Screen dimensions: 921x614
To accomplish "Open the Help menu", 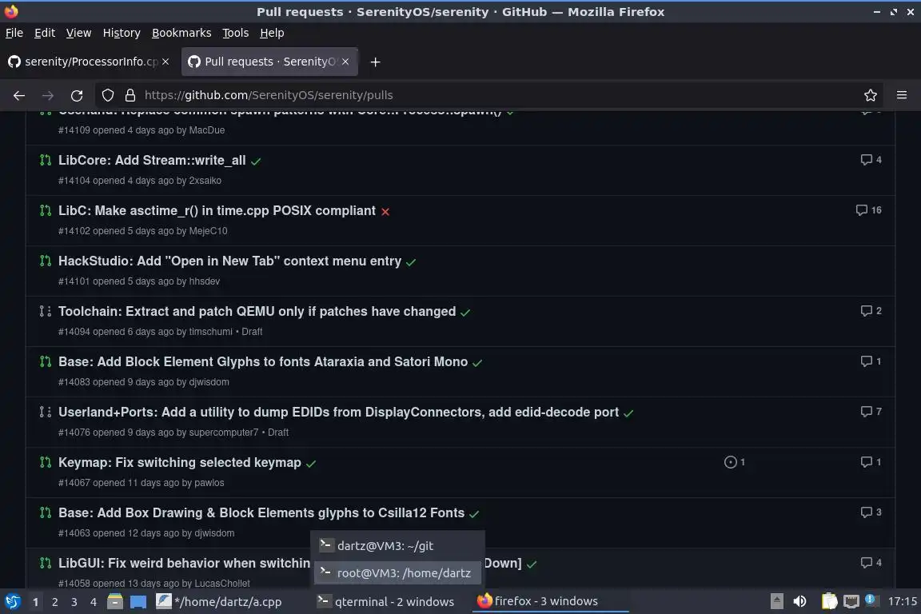I will tap(272, 33).
